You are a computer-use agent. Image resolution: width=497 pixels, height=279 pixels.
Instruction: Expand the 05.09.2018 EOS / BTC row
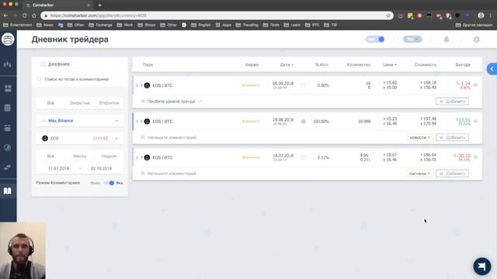137,85
